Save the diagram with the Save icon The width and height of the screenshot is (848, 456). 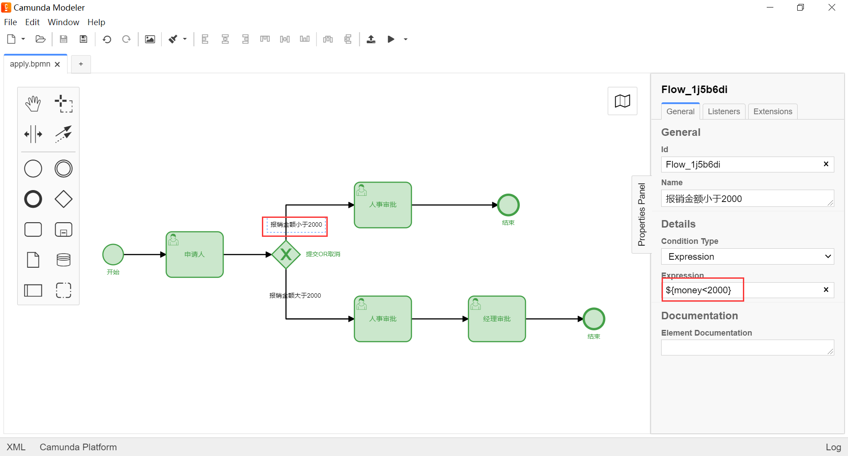tap(64, 39)
